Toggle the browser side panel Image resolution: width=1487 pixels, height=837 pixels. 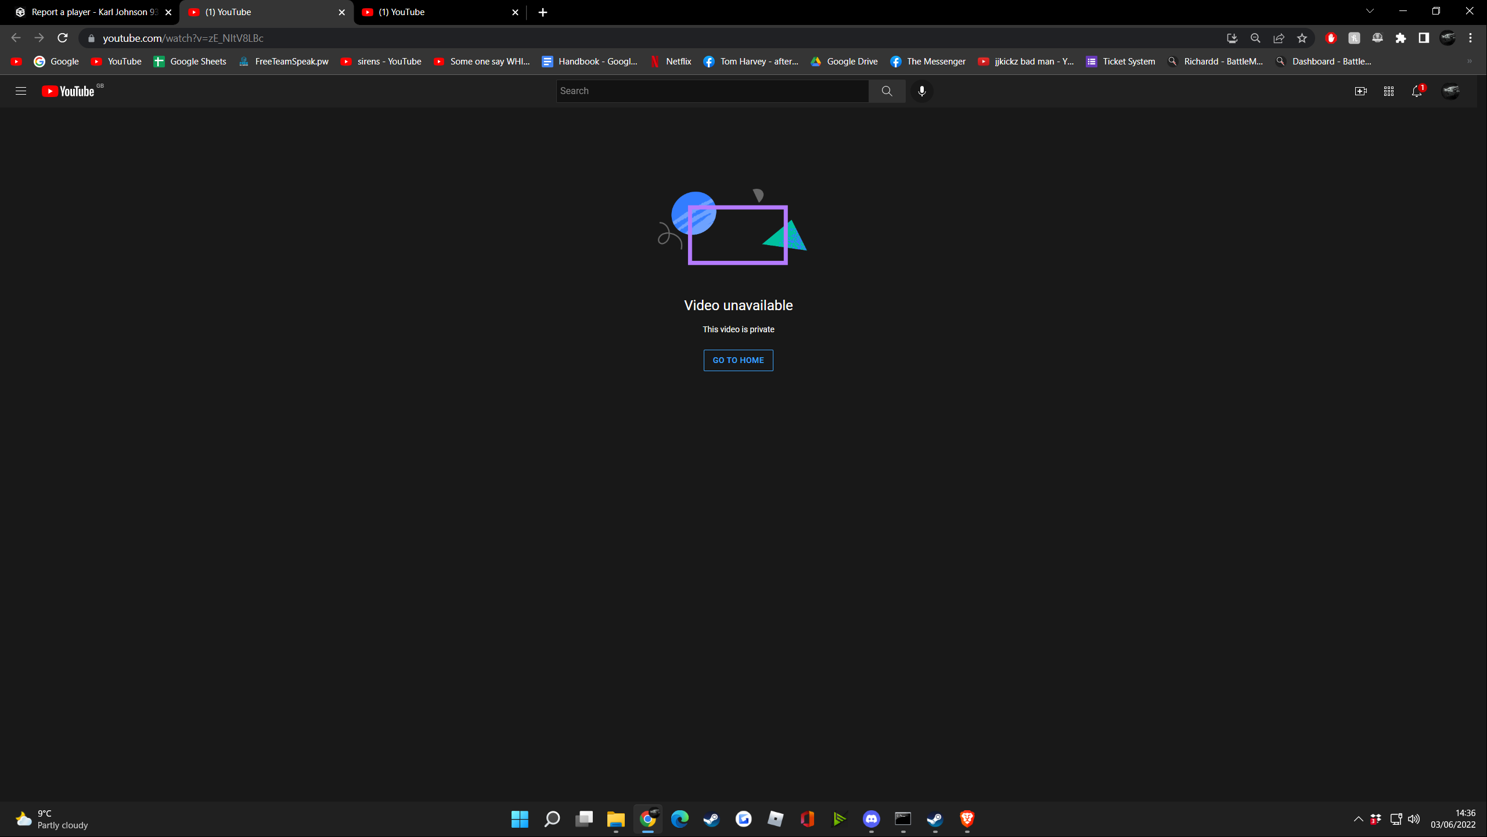(1424, 38)
